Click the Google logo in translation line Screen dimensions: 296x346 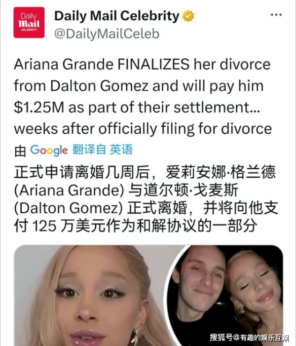point(49,150)
